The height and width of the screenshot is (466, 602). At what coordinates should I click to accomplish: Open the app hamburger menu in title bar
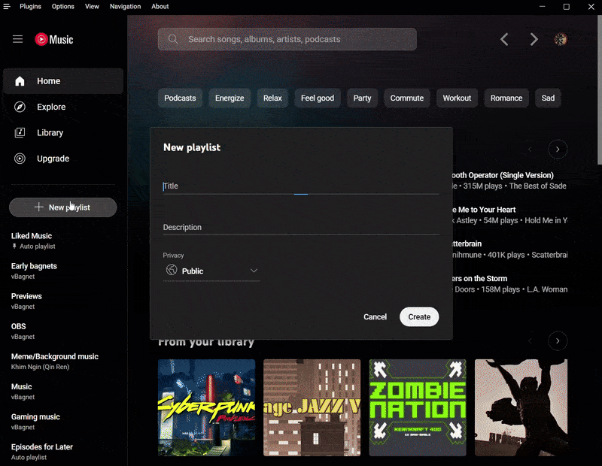coord(7,7)
